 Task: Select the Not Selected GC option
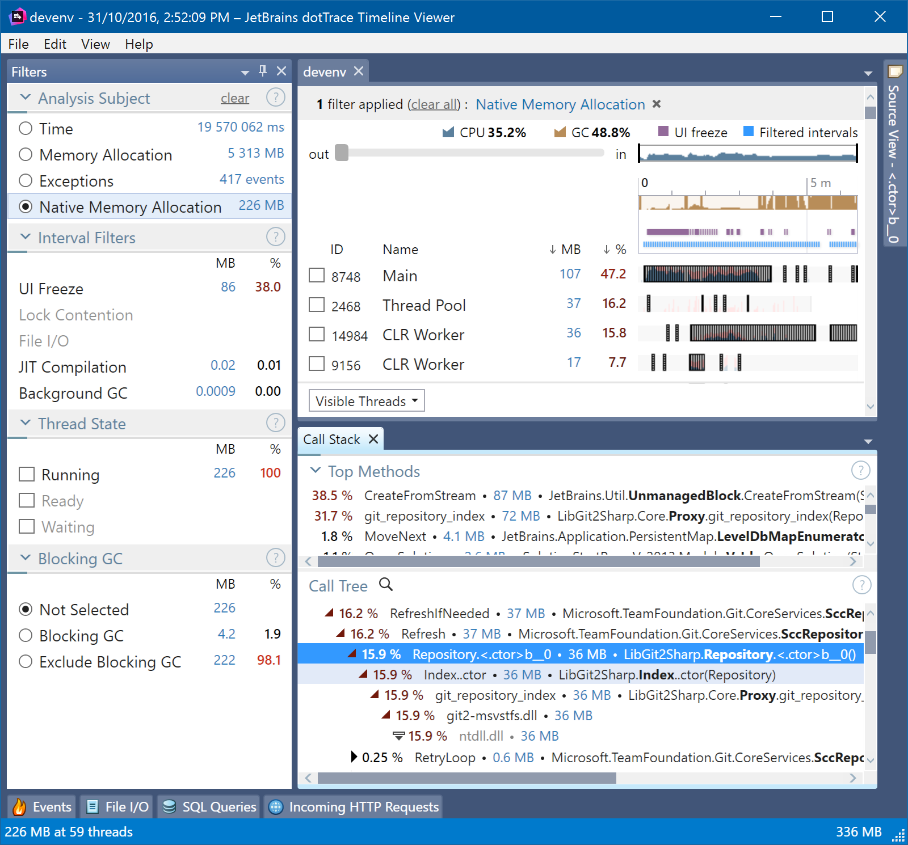(x=26, y=609)
